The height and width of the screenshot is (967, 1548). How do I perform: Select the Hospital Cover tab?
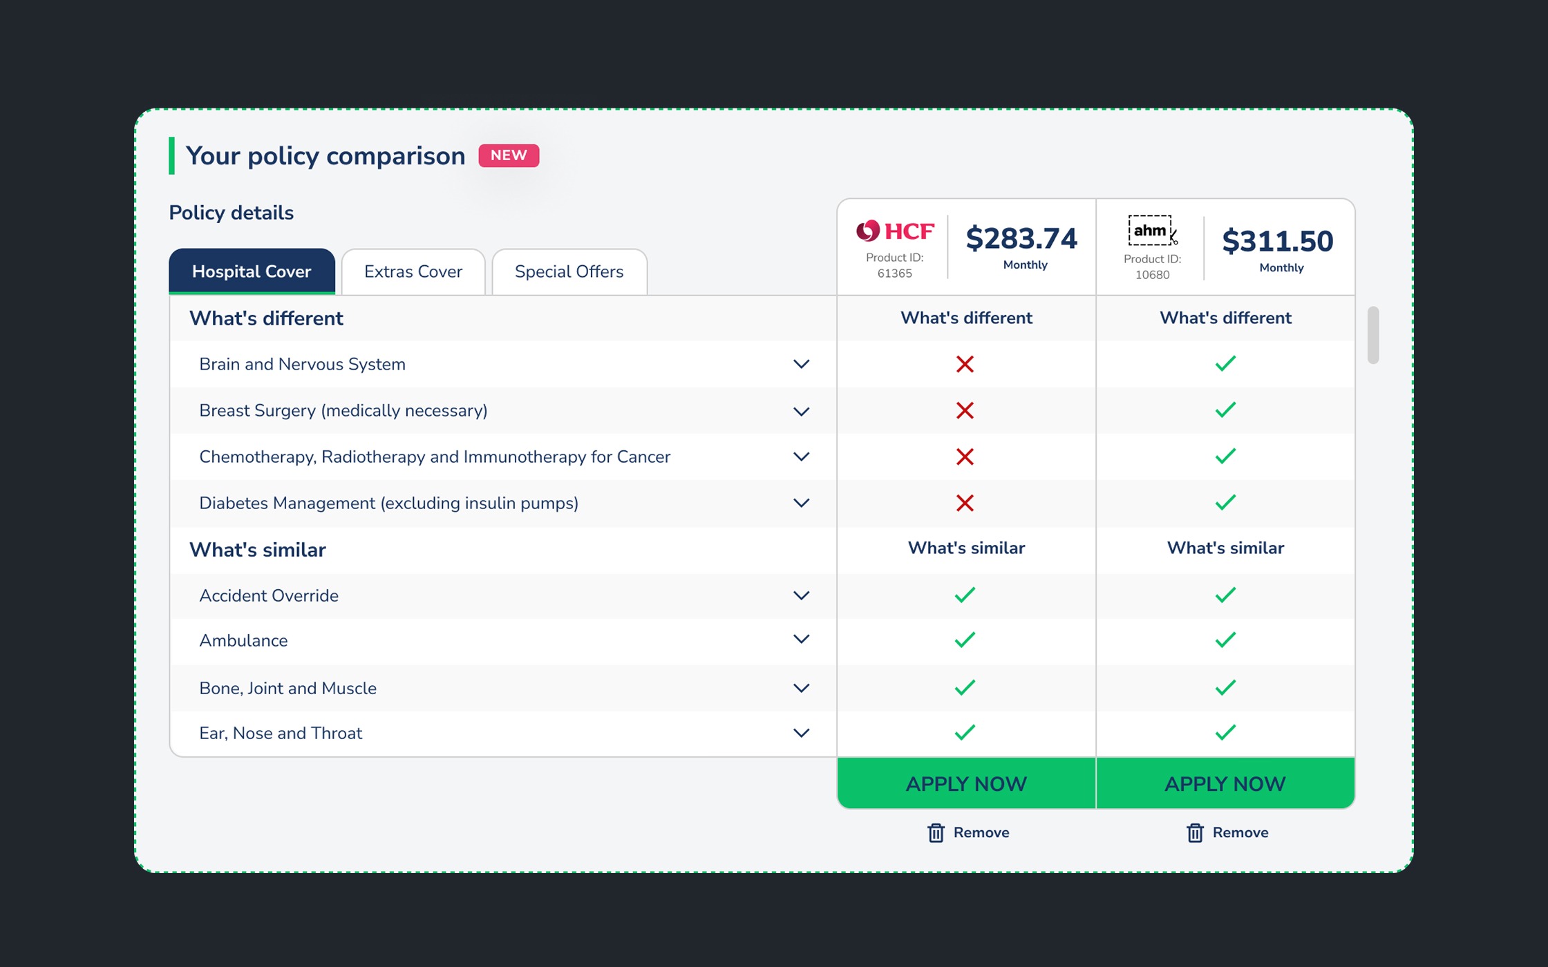click(252, 271)
